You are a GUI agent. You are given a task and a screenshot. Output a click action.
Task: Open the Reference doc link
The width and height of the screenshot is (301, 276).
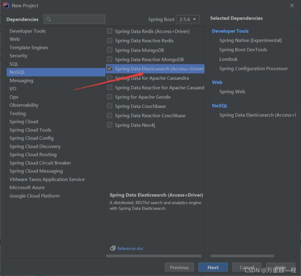(x=130, y=249)
